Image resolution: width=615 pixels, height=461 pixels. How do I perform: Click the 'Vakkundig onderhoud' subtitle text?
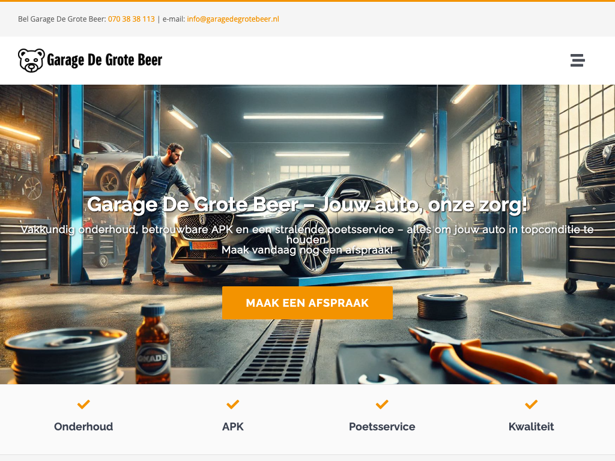click(307, 230)
